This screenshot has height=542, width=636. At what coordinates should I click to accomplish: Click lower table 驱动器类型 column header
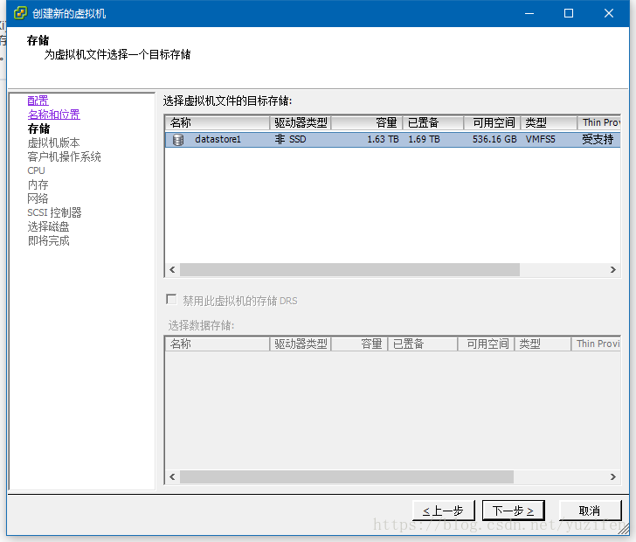(301, 344)
